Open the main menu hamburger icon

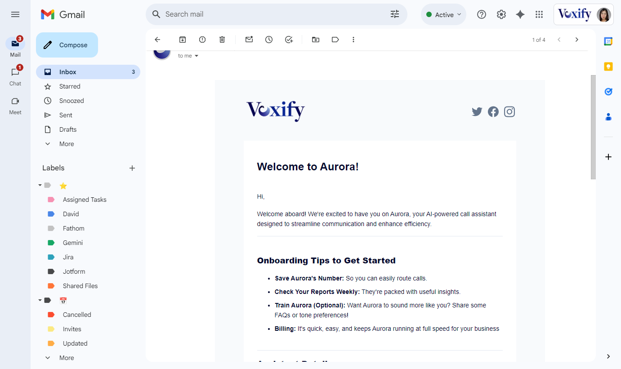[x=15, y=14]
